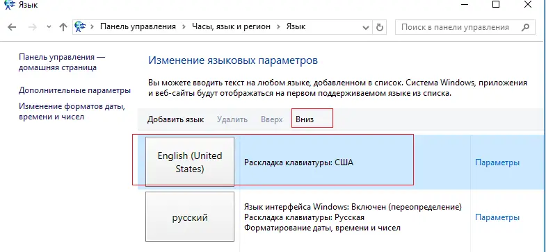This screenshot has width=546, height=252.
Task: Move language down with Вниз
Action: pos(305,119)
